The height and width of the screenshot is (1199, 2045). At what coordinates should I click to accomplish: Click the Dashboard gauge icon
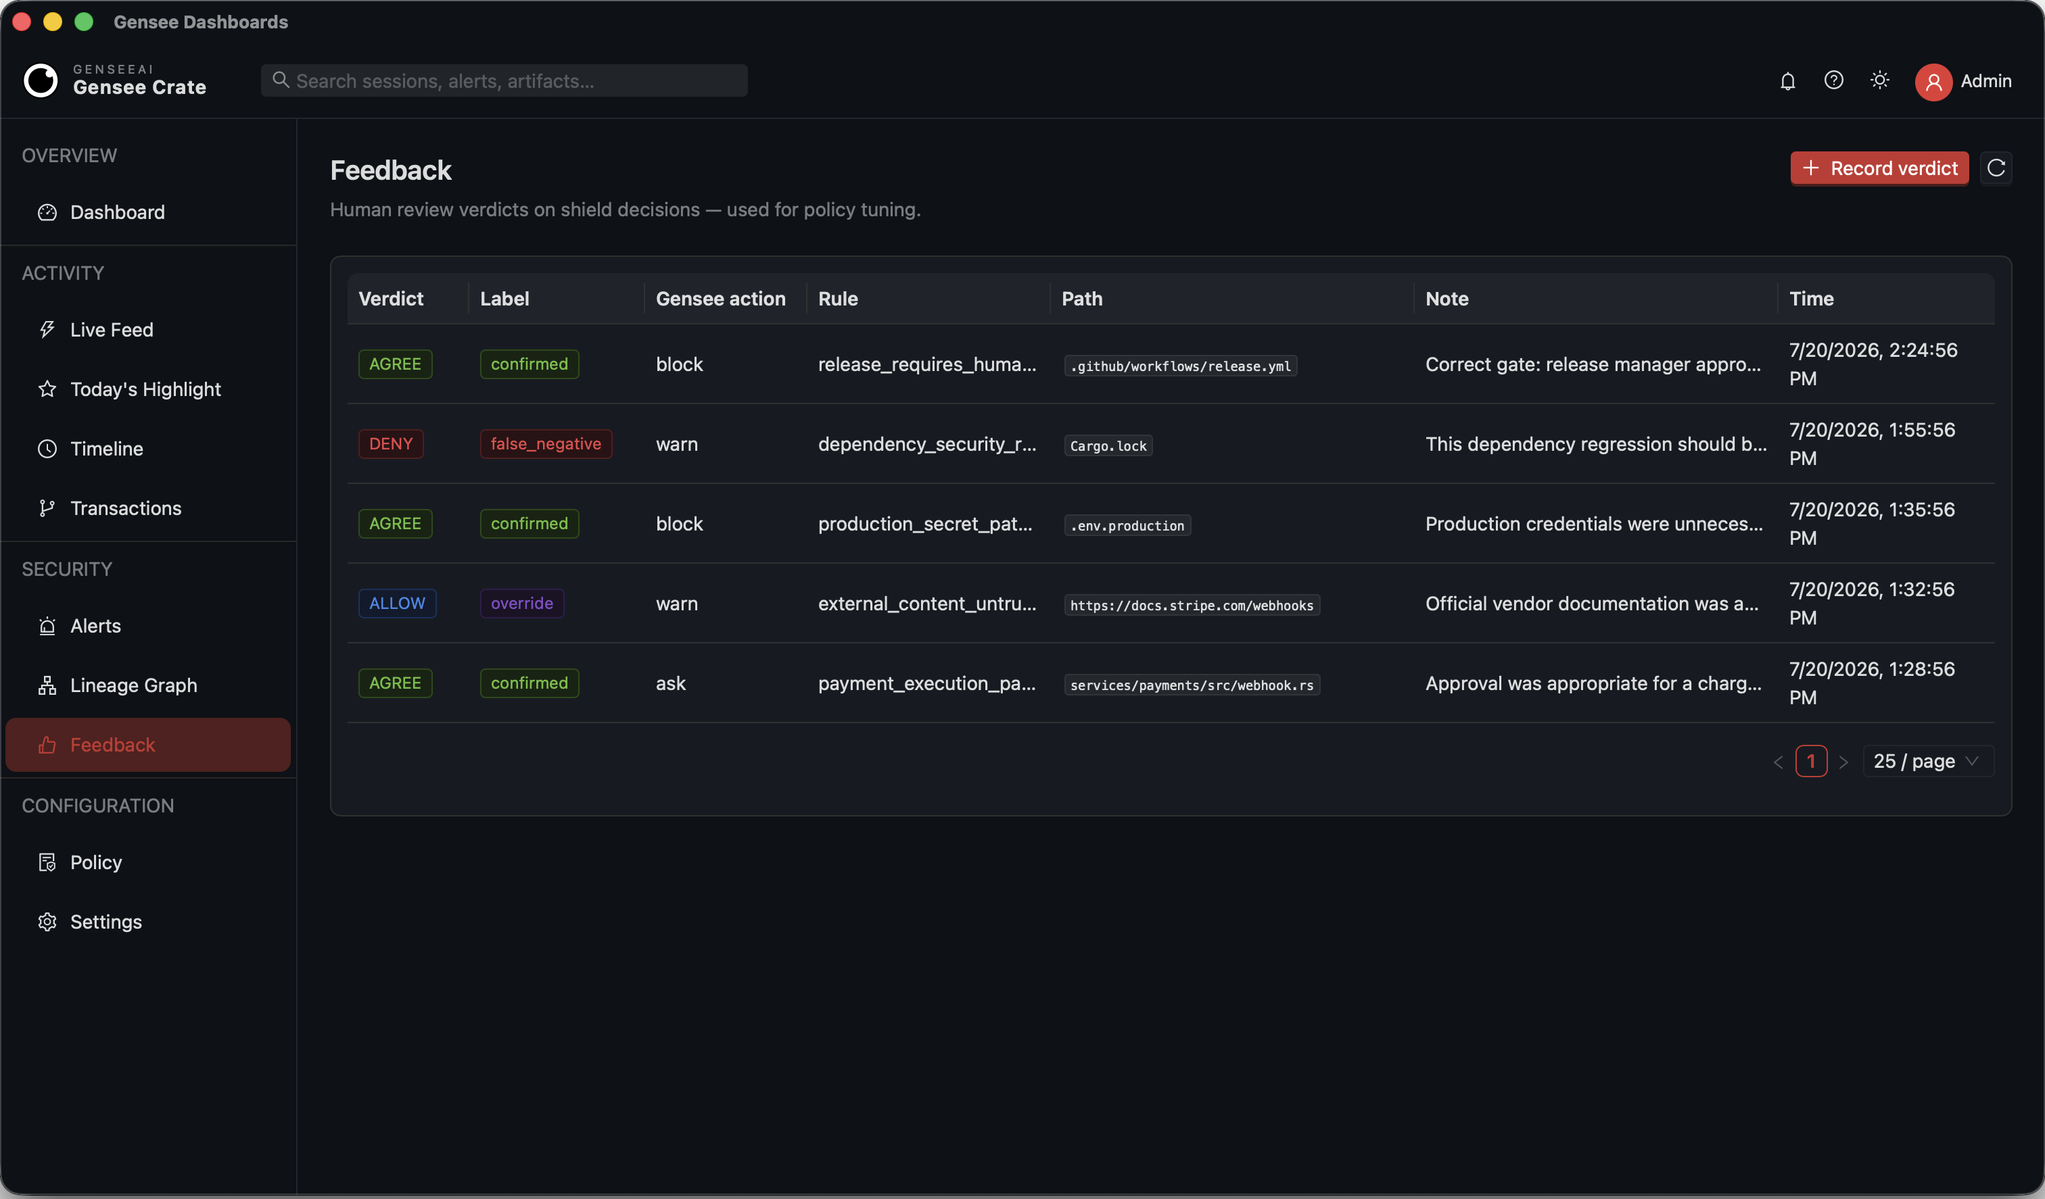point(47,212)
